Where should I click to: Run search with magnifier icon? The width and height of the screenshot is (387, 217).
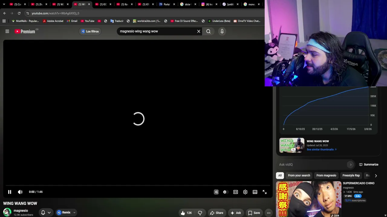pos(208,31)
